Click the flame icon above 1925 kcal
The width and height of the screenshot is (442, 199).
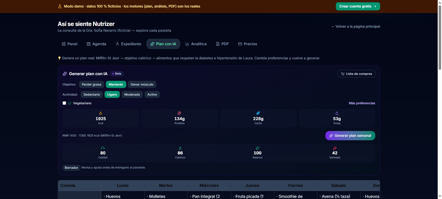click(x=101, y=113)
